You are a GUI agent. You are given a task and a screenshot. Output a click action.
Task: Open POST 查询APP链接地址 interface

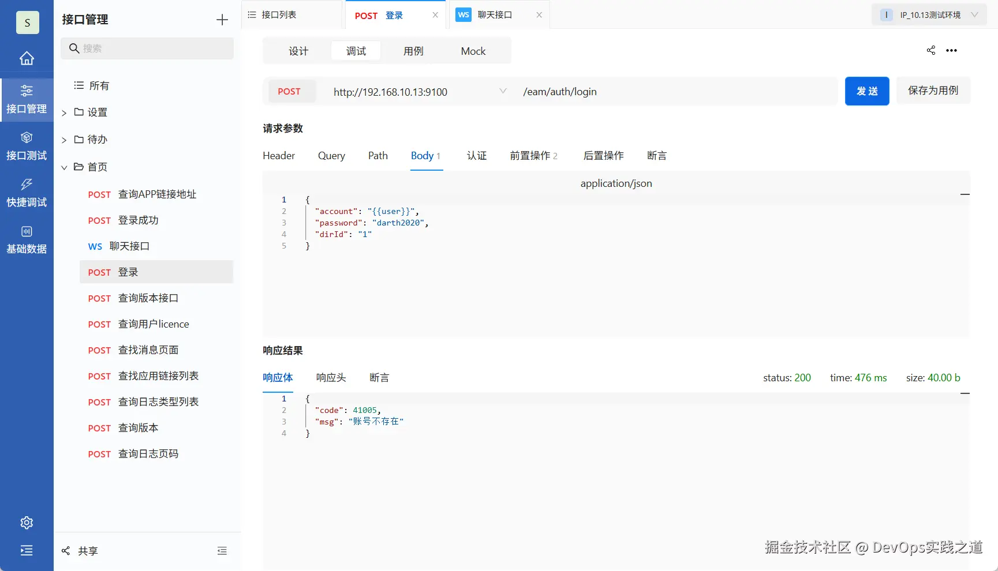(x=156, y=194)
